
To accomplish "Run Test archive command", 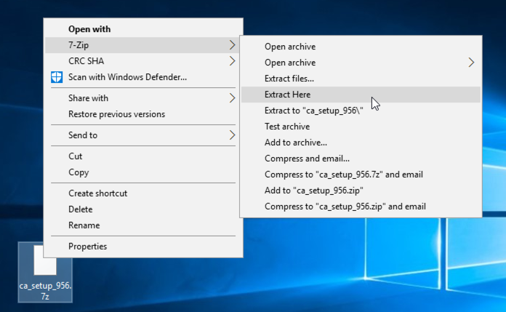I will tap(286, 127).
